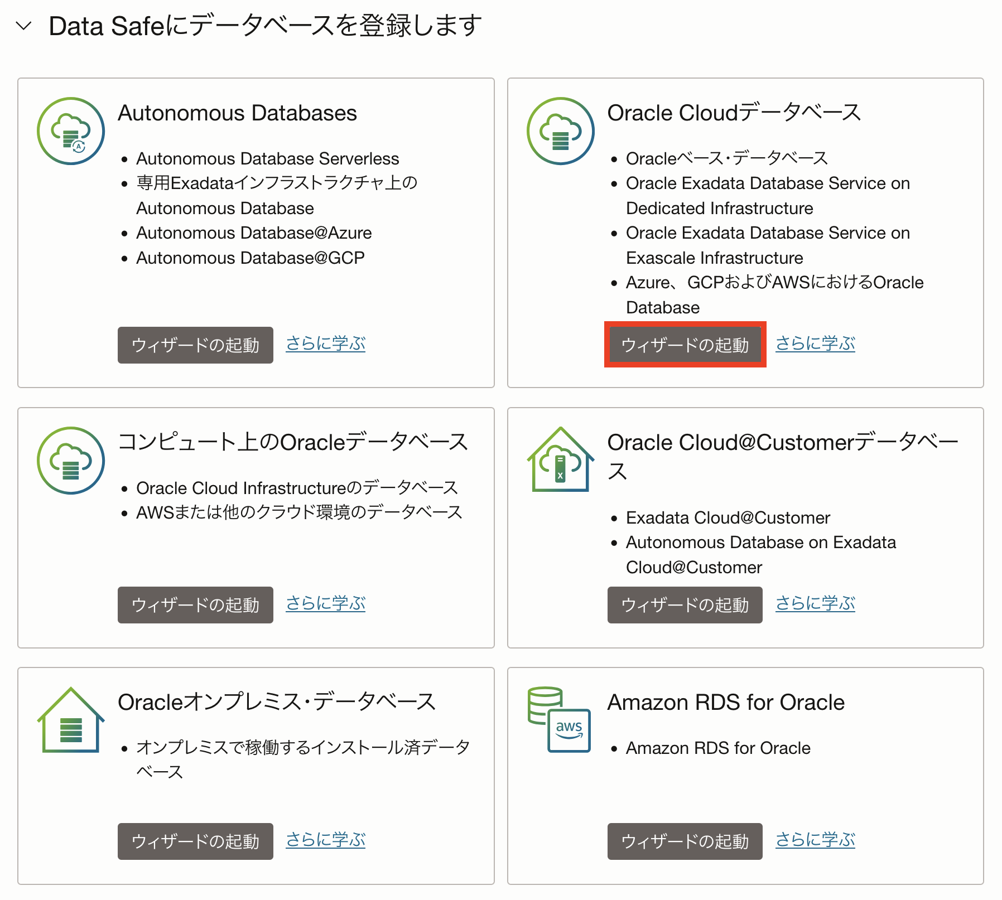Image resolution: width=1002 pixels, height=900 pixels.
Task: Open さらに学ぶ for Amazon RDS for Oracle
Action: 815,840
